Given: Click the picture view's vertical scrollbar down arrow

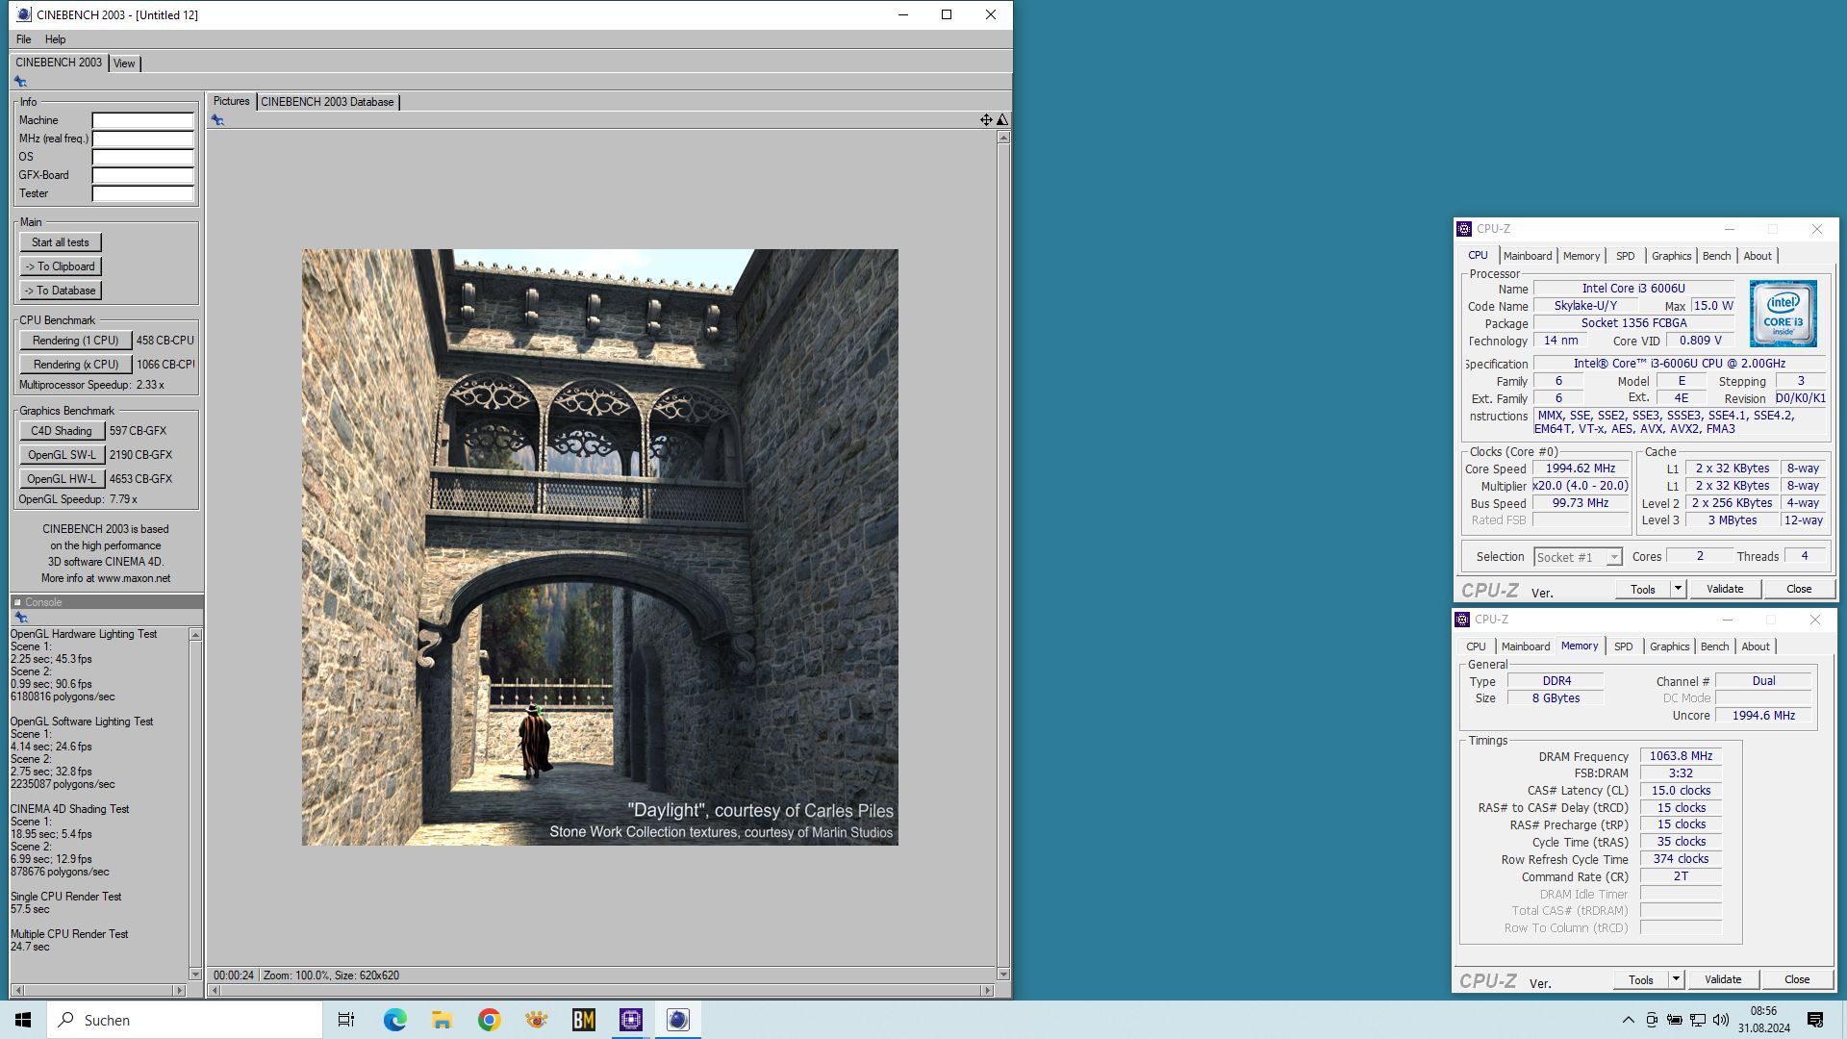Looking at the screenshot, I should (1003, 975).
